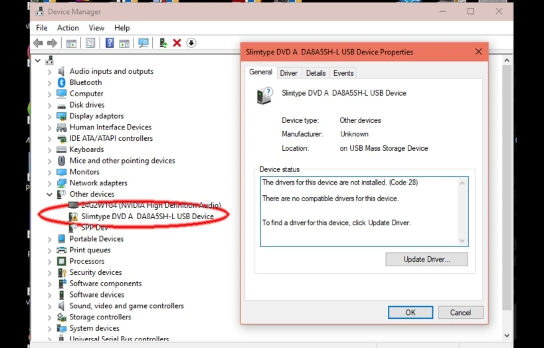
Task: Switch to the Details tab
Action: tap(316, 73)
